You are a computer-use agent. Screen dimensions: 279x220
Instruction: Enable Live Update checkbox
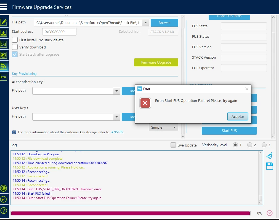click(x=173, y=145)
